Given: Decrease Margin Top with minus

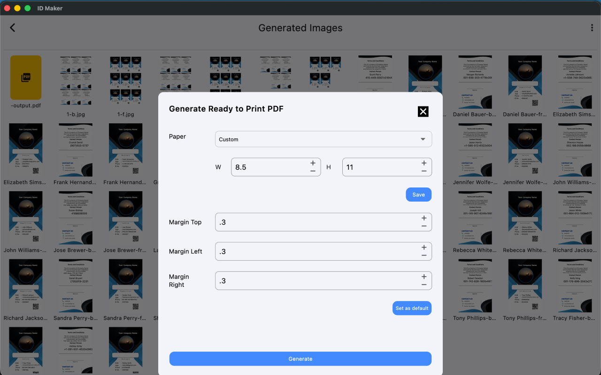Looking at the screenshot, I should (424, 226).
